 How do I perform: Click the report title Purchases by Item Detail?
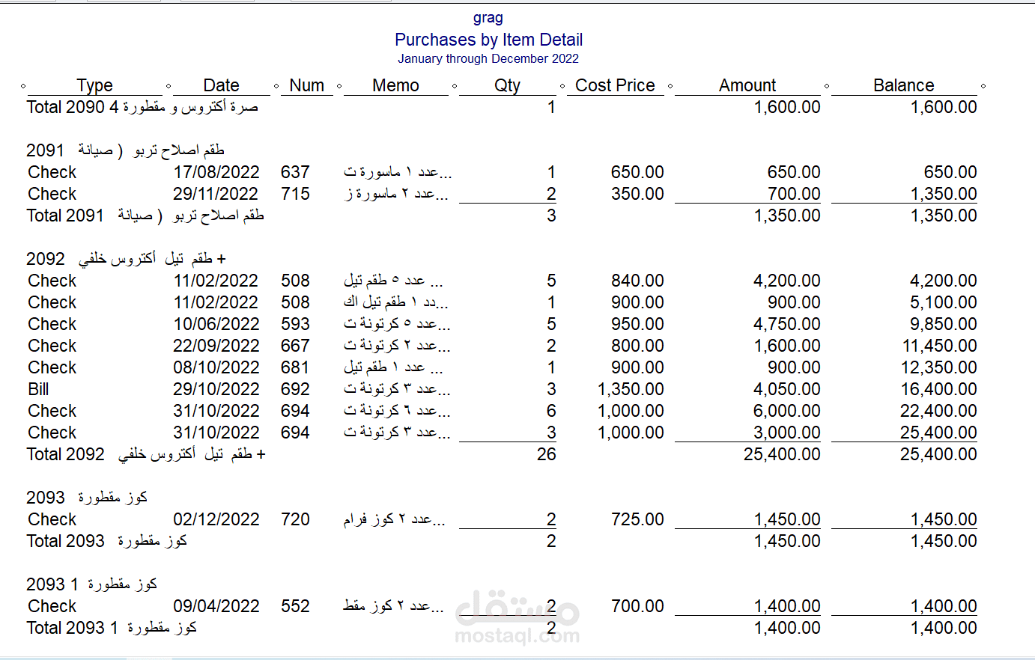(x=488, y=40)
